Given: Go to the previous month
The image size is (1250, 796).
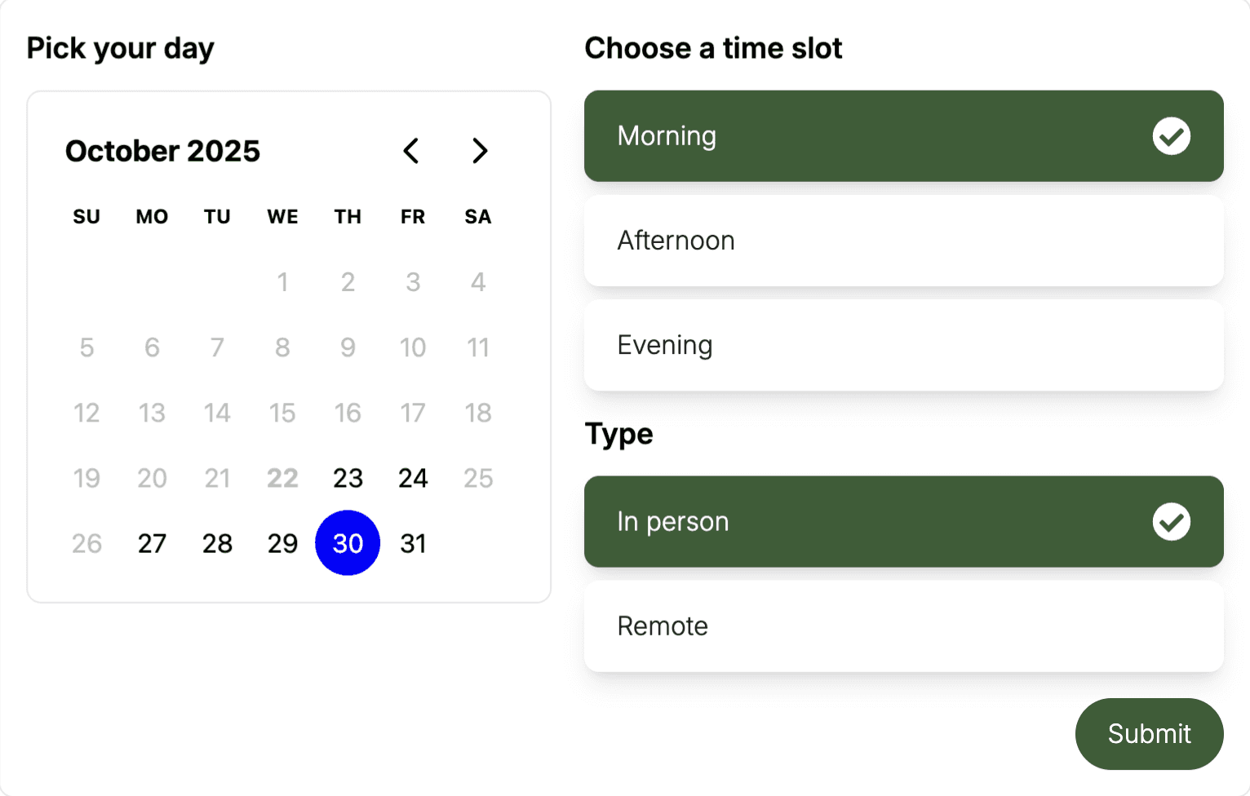Looking at the screenshot, I should click(411, 151).
